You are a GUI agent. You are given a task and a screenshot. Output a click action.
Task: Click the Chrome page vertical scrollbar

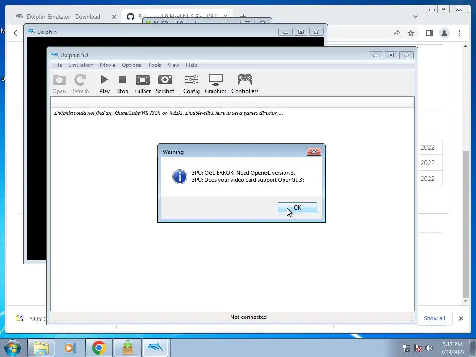[465, 224]
